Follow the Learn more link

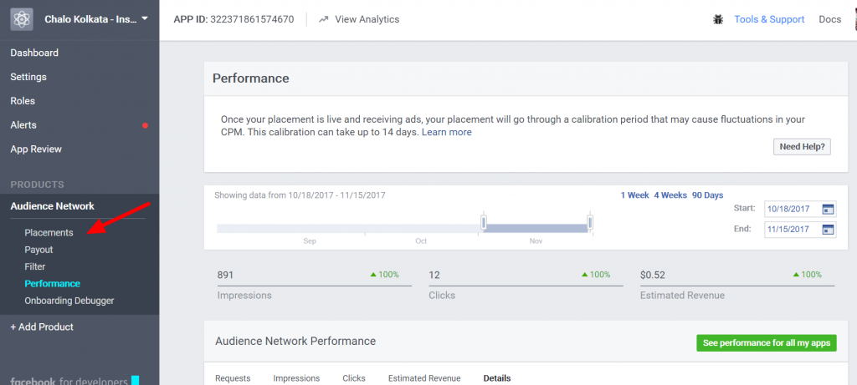tap(447, 133)
